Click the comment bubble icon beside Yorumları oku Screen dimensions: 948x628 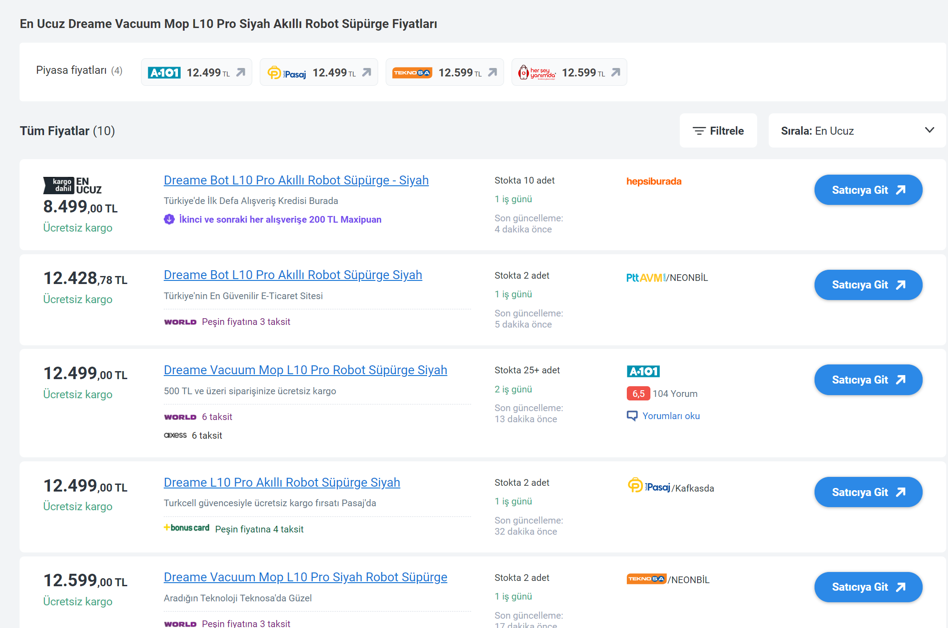tap(632, 416)
